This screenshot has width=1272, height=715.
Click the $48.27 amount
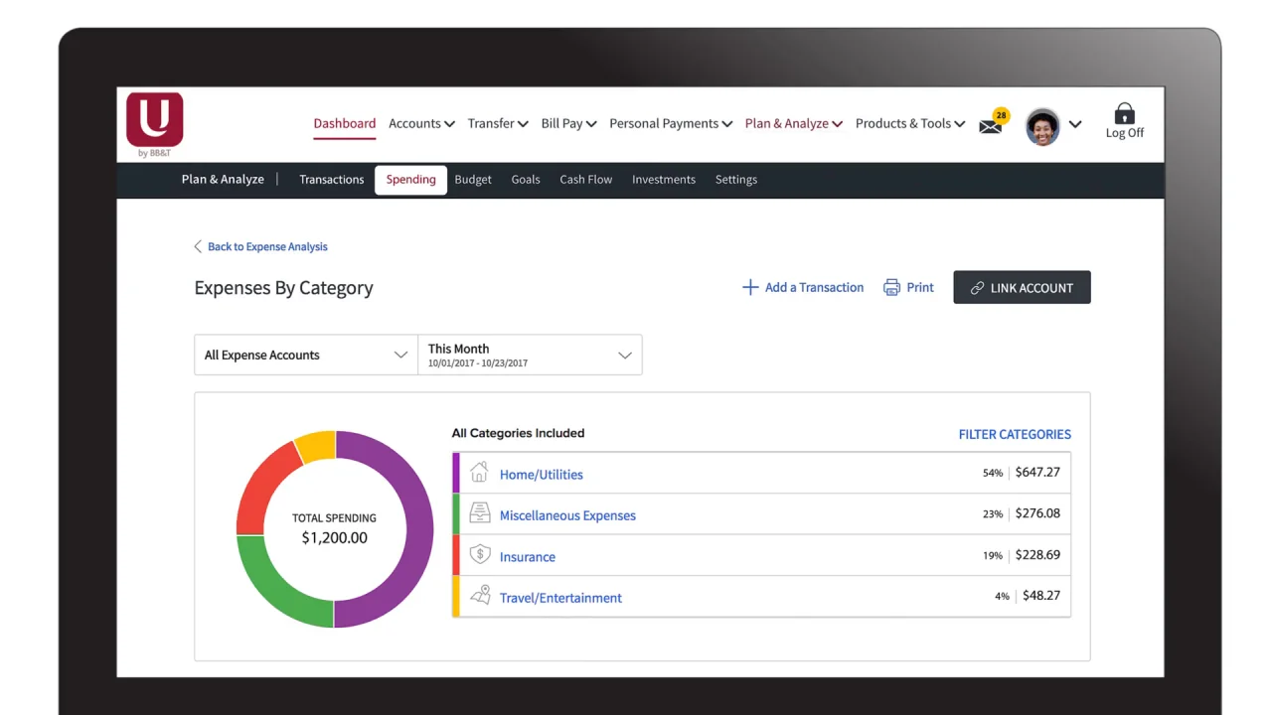pyautogui.click(x=1041, y=596)
